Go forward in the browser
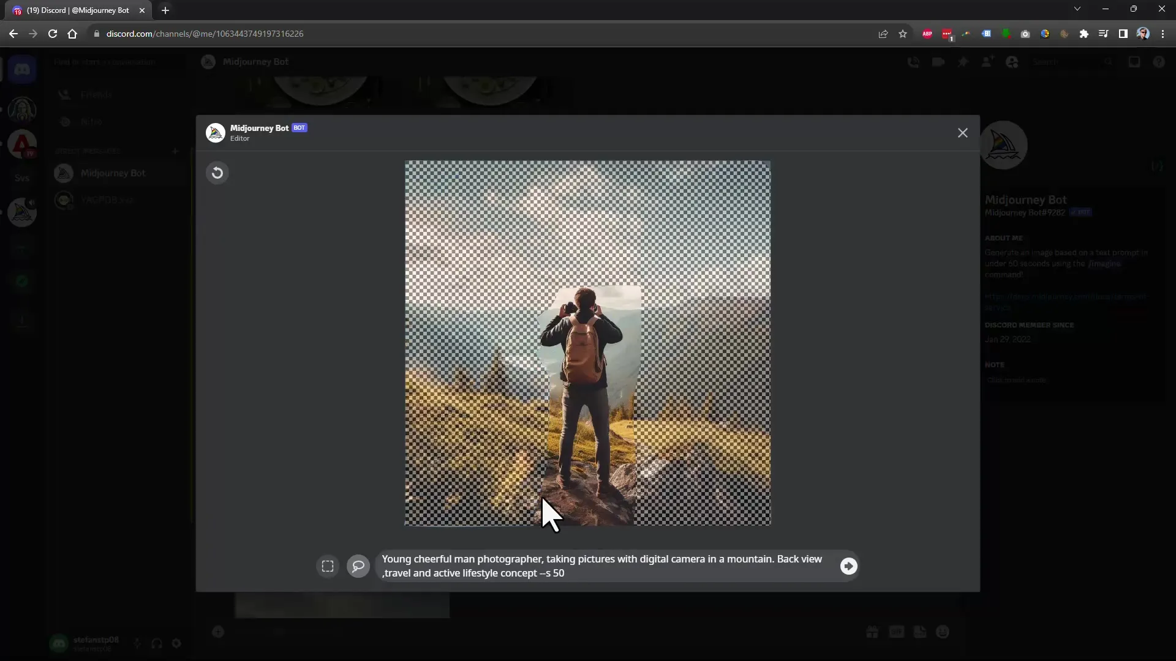Image resolution: width=1176 pixels, height=661 pixels. tap(33, 34)
